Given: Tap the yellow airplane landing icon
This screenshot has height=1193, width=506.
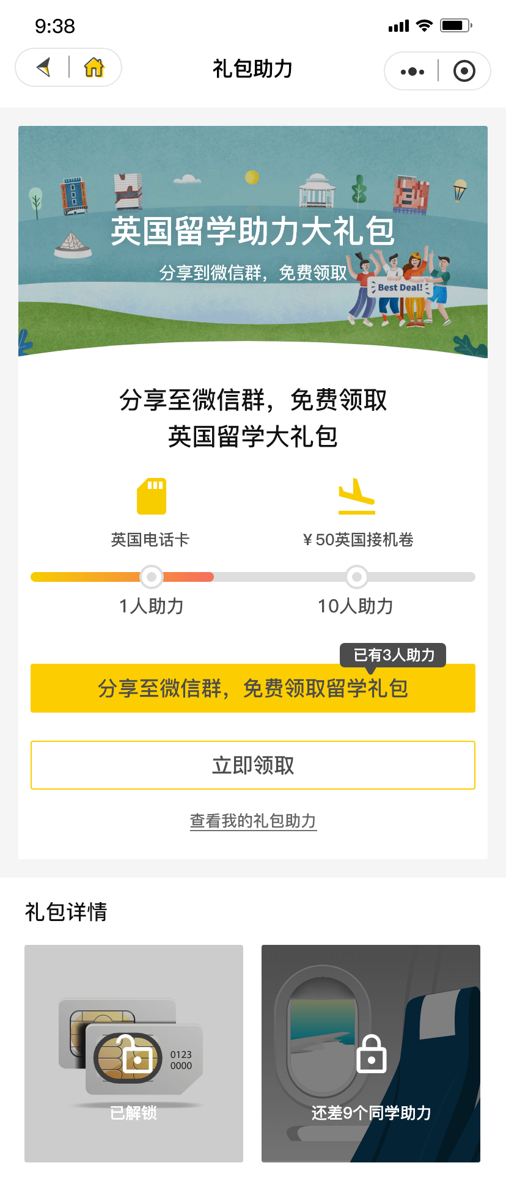Looking at the screenshot, I should pyautogui.click(x=357, y=496).
